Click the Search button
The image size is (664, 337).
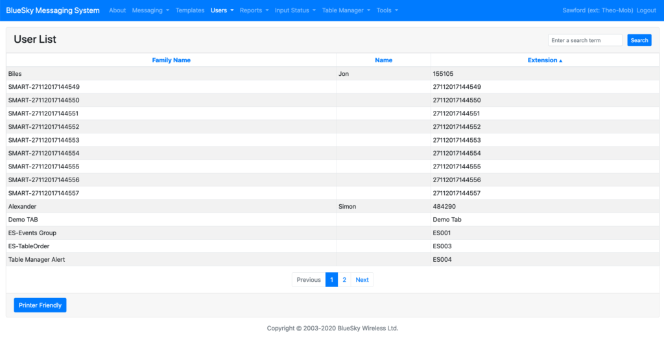(x=639, y=40)
